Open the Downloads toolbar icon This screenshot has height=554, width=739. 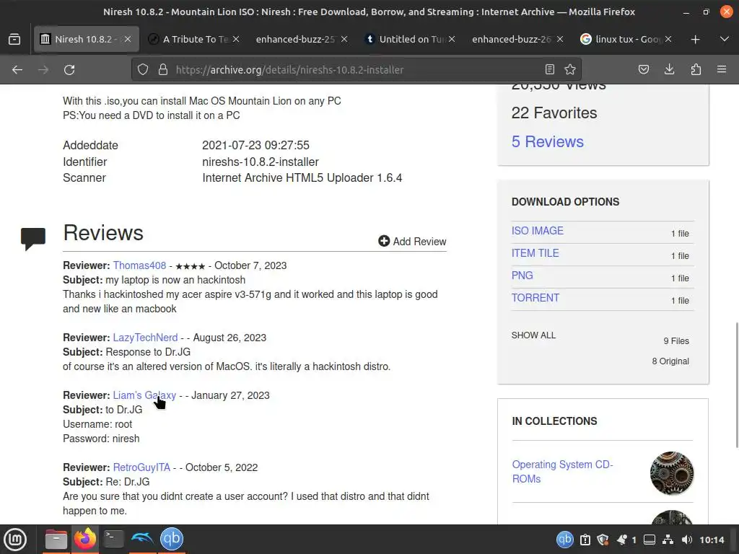click(669, 70)
